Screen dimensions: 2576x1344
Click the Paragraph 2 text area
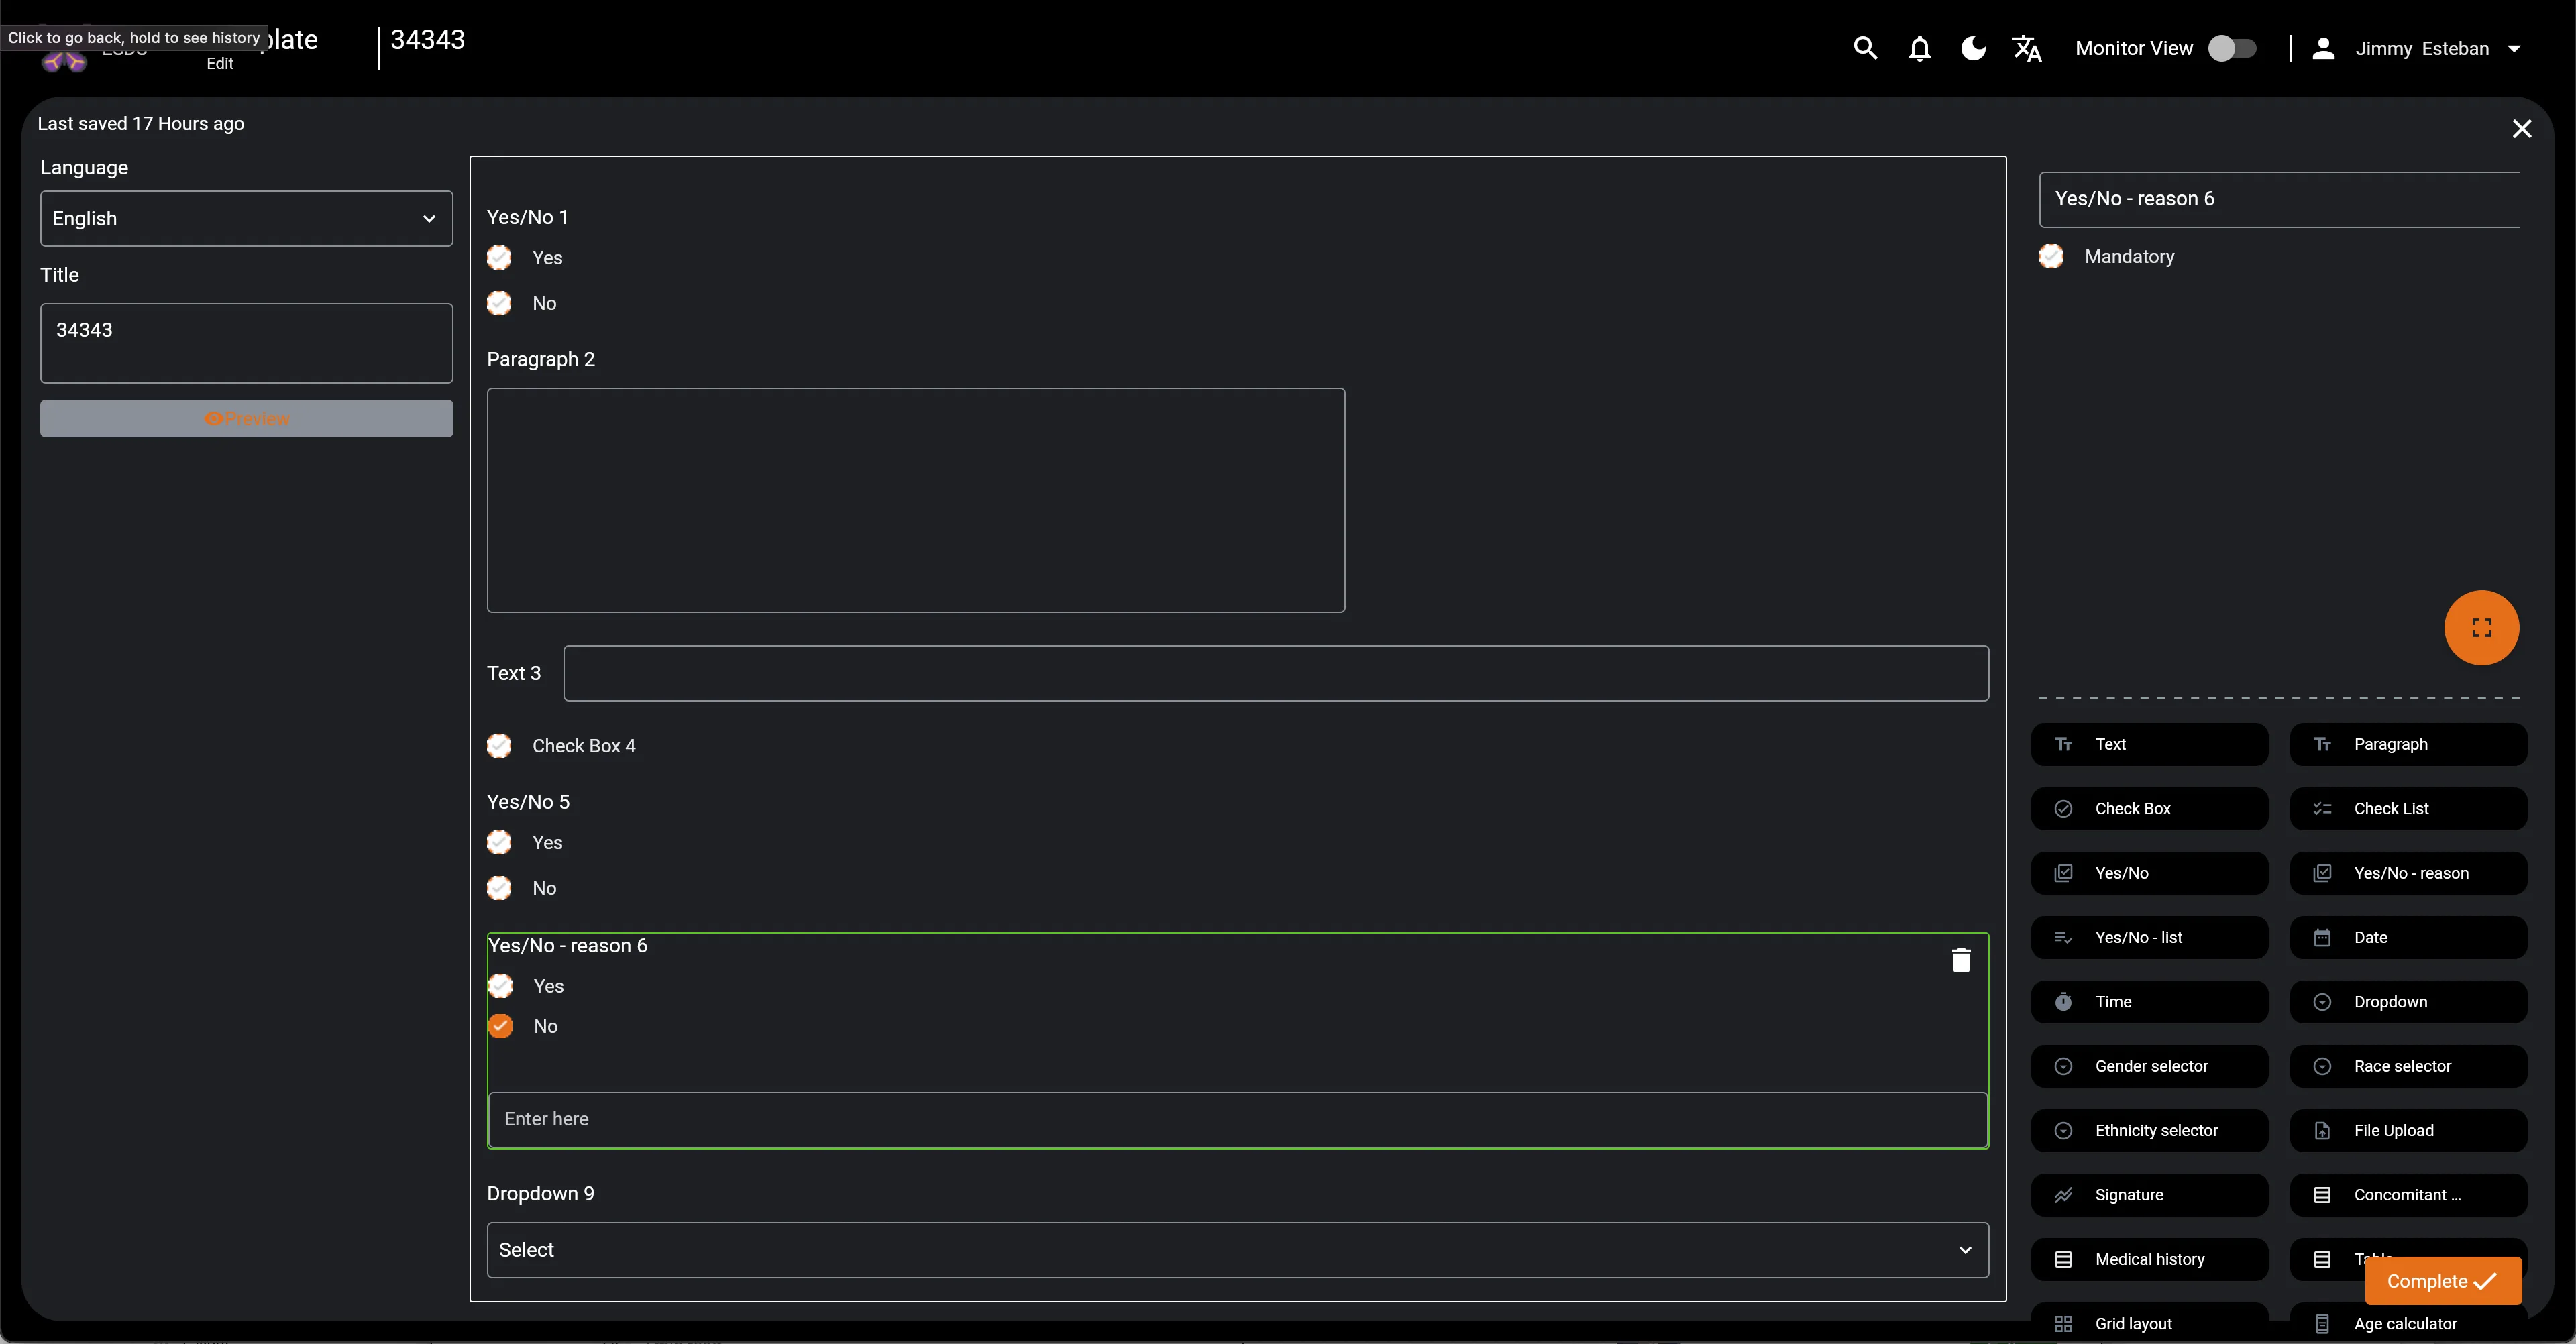[915, 500]
